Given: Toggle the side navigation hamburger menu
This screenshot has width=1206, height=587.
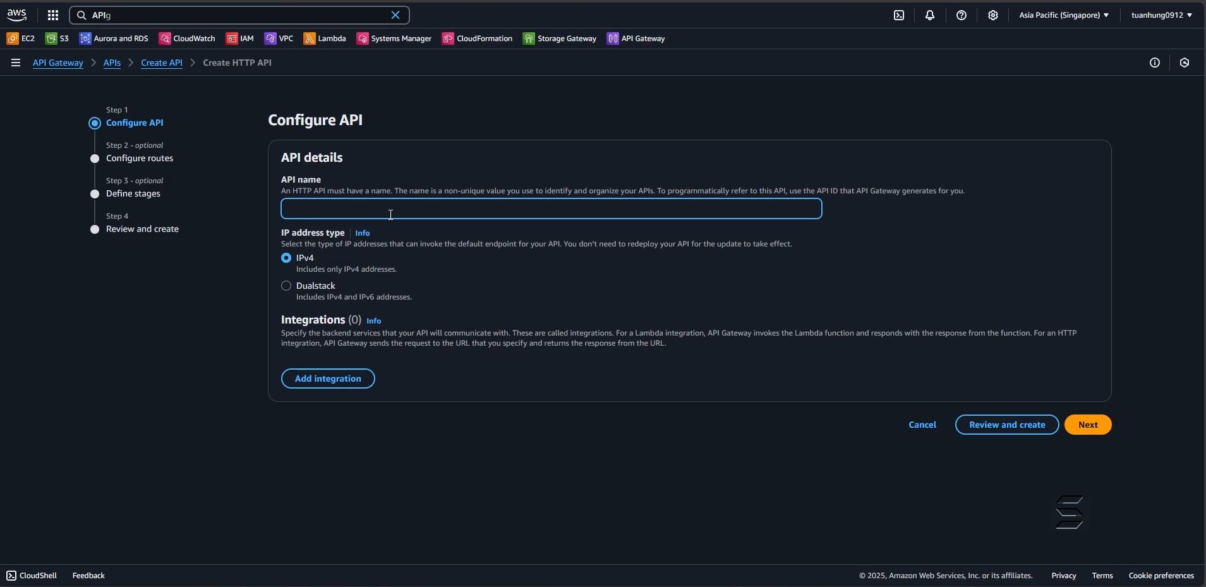Looking at the screenshot, I should pyautogui.click(x=16, y=63).
